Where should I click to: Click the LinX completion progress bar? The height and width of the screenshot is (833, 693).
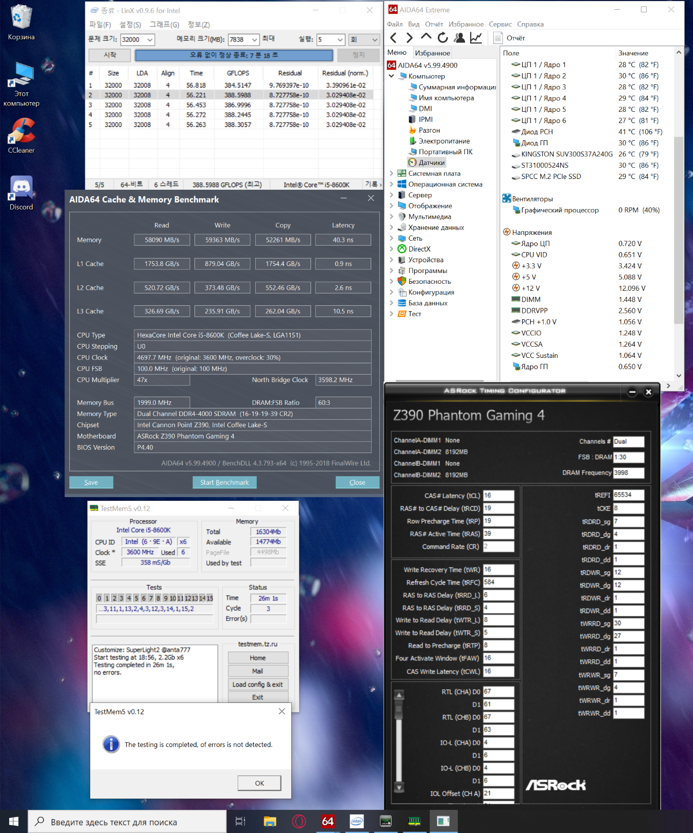[x=234, y=55]
